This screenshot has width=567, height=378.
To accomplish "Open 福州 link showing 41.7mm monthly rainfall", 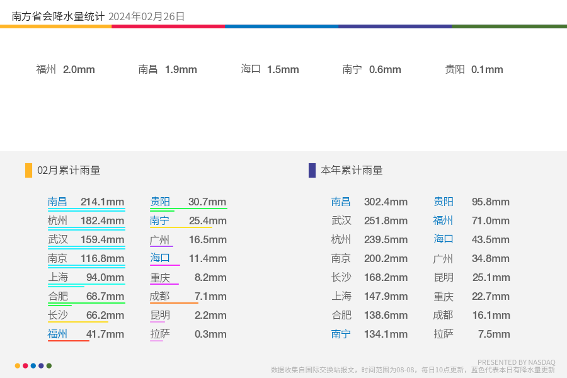I will (57, 334).
